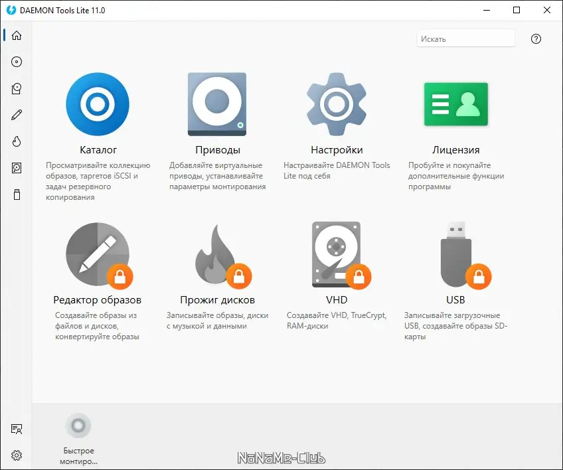Open the gear Settings sidebar icon at the bottom

tap(17, 455)
